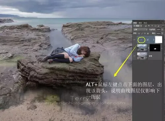Image resolution: width=165 pixels, height=121 pixels.
Task: Filter layers by type (T) layers icon
Action: pyautogui.click(x=152, y=26)
